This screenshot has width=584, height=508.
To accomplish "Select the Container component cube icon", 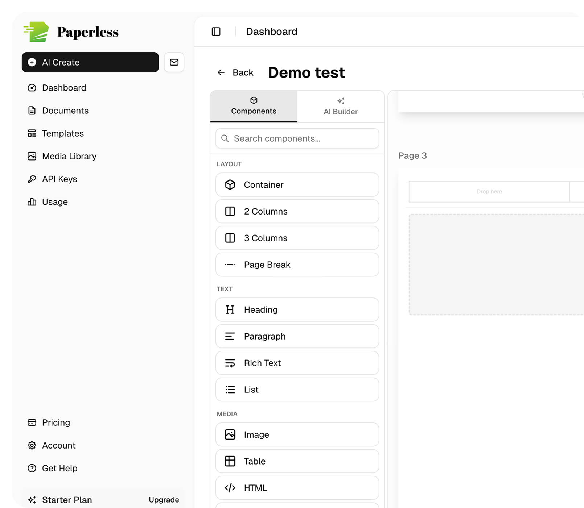I will [x=230, y=184].
